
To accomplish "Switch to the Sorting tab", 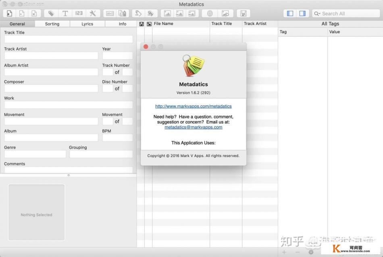I will click(52, 24).
